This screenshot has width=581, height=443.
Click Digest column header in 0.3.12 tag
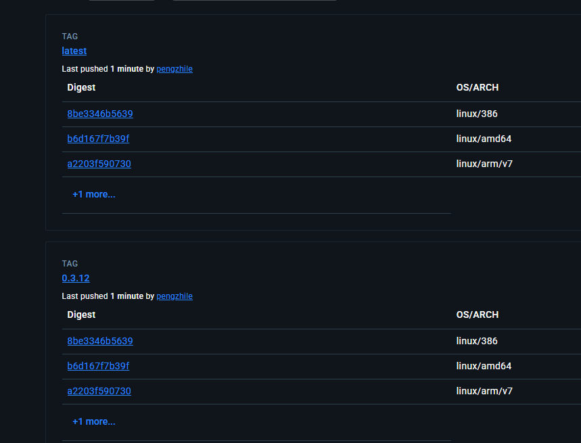click(81, 315)
